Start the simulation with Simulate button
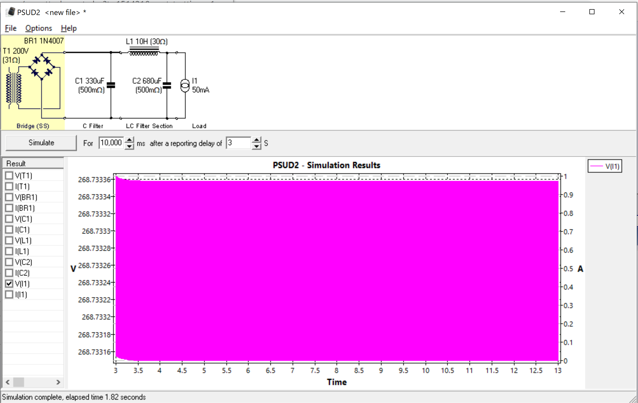This screenshot has width=638, height=403. [x=41, y=143]
